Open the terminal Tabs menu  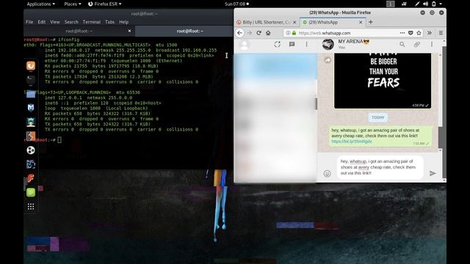109,22
